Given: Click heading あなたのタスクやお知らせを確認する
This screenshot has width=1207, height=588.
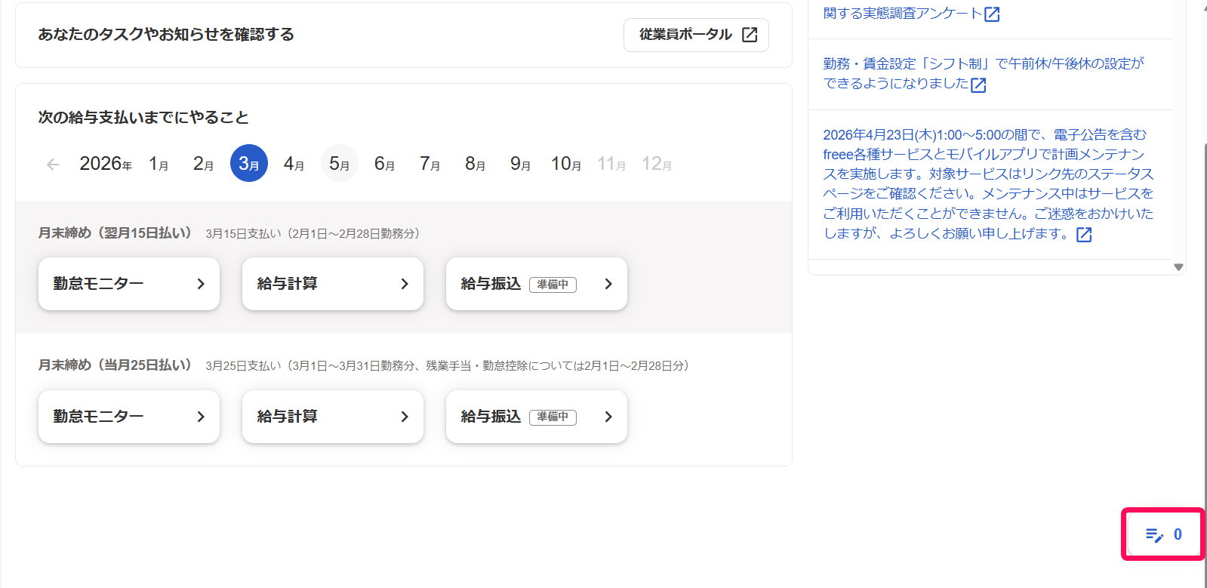Looking at the screenshot, I should 166,35.
